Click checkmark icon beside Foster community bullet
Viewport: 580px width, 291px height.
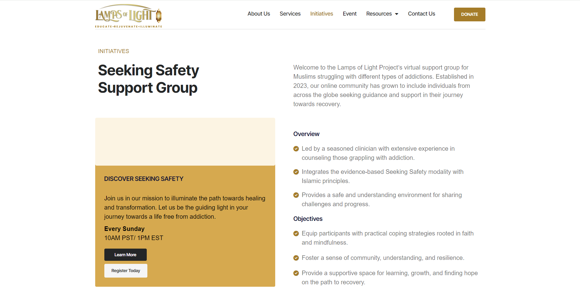click(x=296, y=258)
